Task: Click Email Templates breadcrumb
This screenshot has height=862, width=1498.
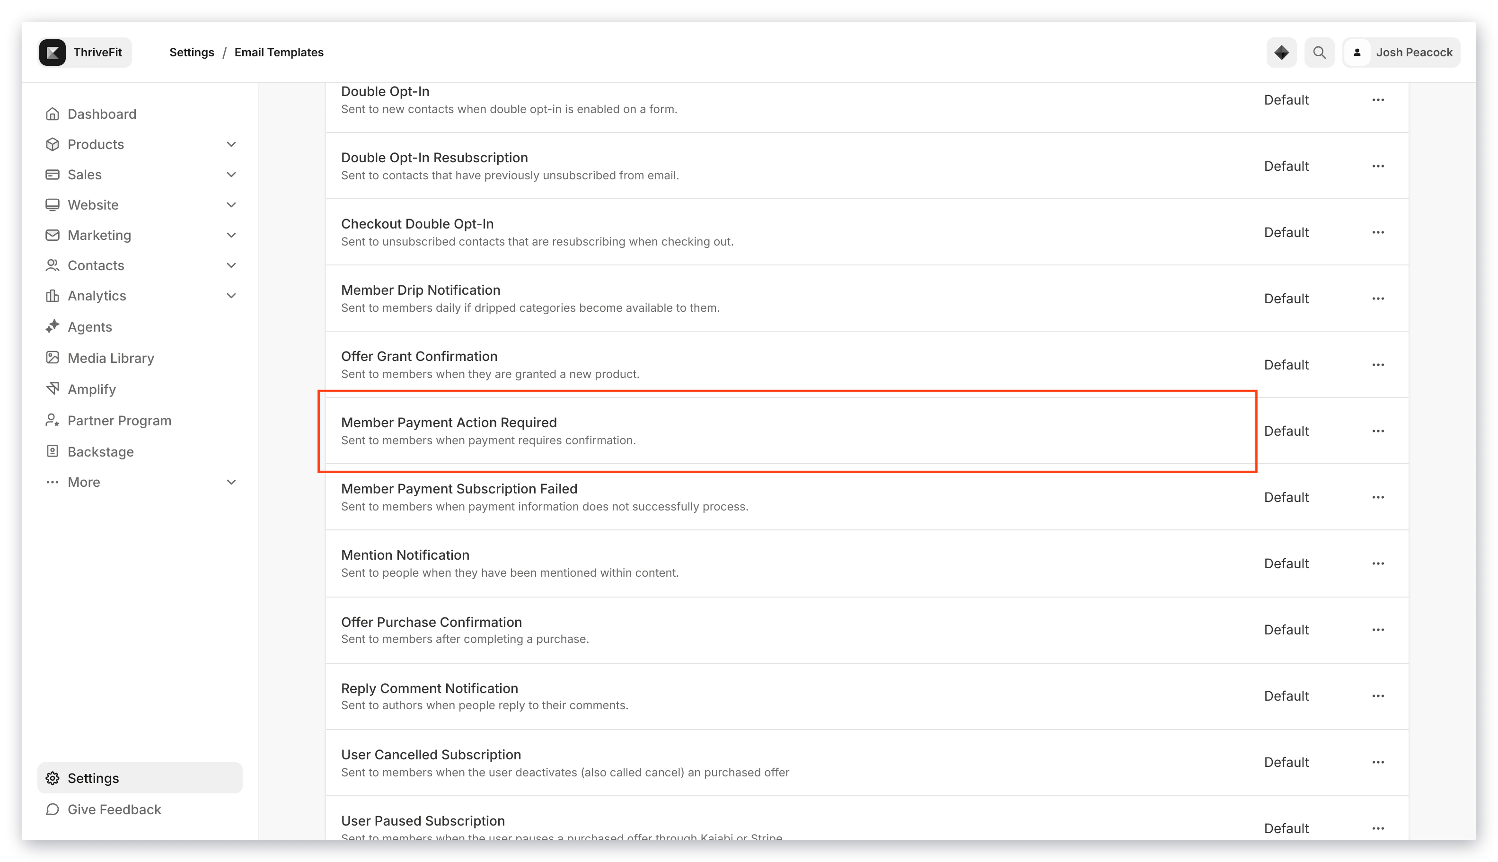Action: coord(279,52)
